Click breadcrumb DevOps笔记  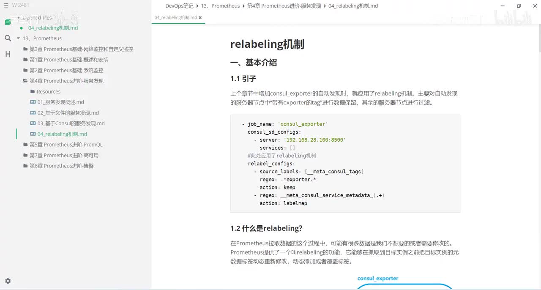pos(179,6)
